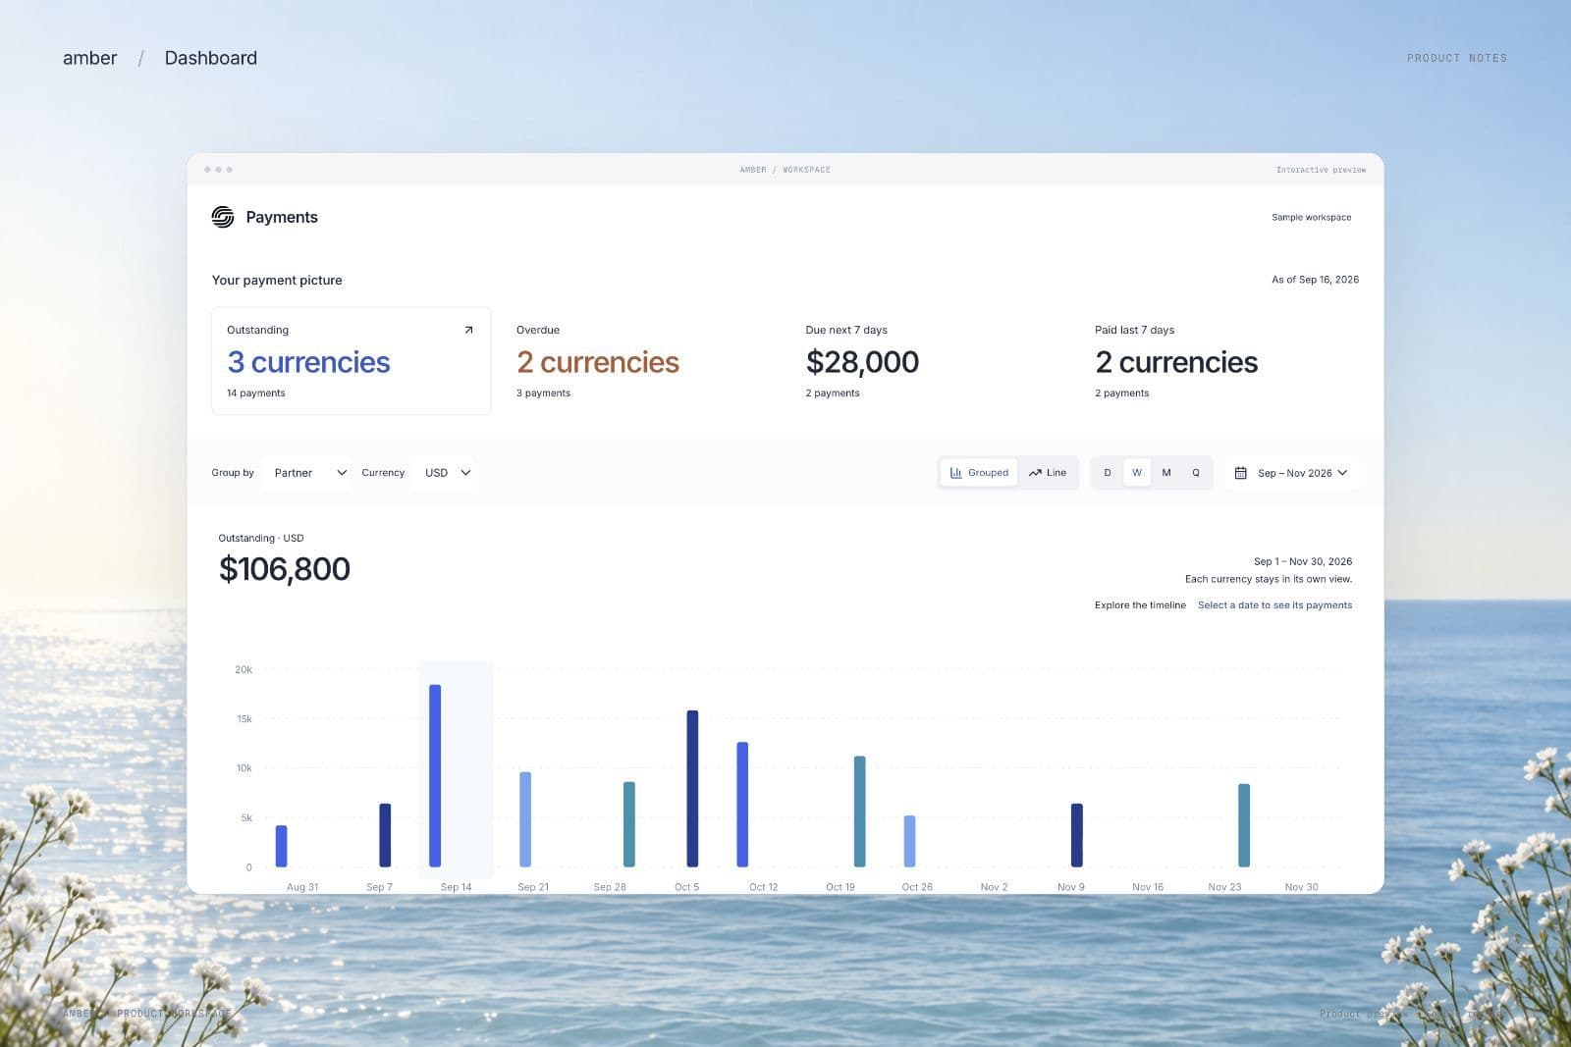Click the Oct 19 teal bar

coord(860,811)
